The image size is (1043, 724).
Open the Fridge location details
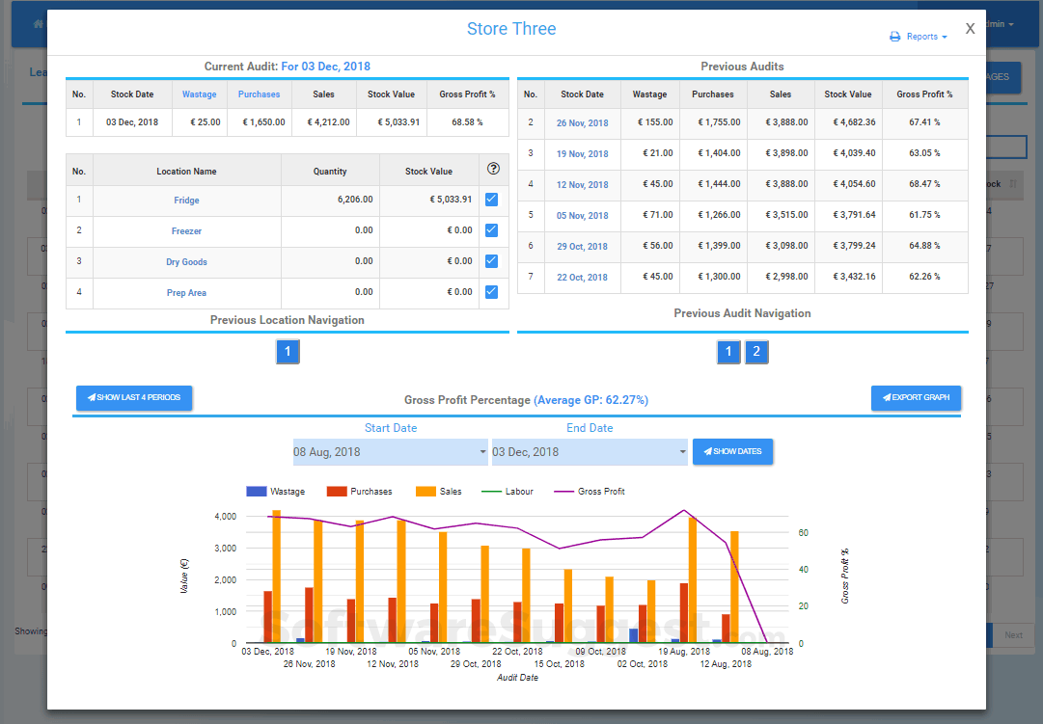tap(186, 200)
